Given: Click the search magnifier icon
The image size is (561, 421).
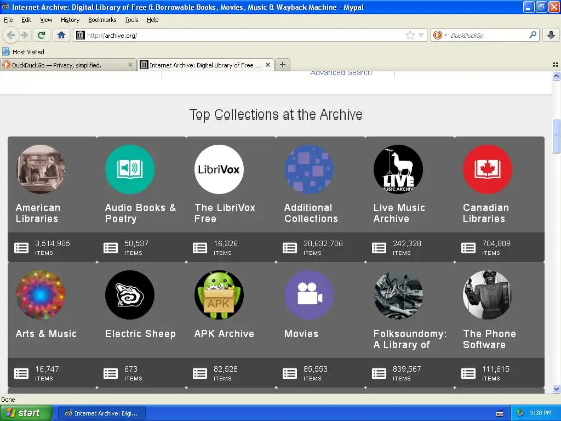Looking at the screenshot, I should (533, 35).
